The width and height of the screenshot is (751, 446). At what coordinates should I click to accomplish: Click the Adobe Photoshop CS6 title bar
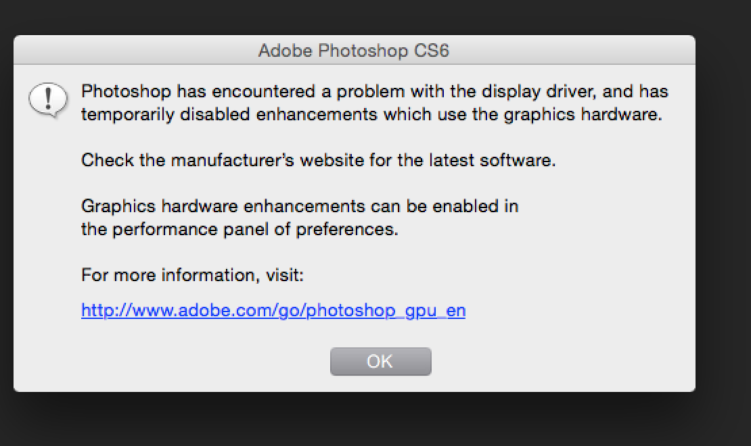(354, 50)
